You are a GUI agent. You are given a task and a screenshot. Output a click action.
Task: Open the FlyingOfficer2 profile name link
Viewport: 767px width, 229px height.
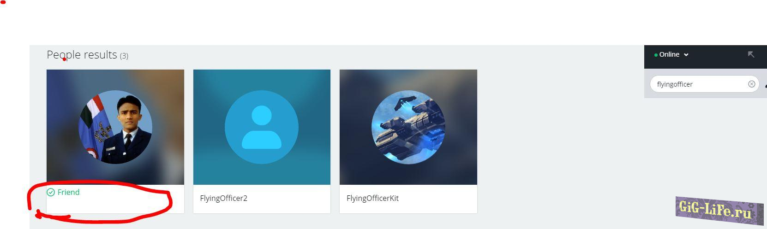[223, 198]
